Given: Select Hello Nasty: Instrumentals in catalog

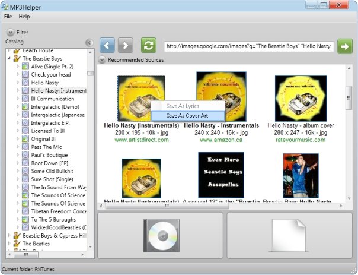Looking at the screenshot, I should click(59, 91).
